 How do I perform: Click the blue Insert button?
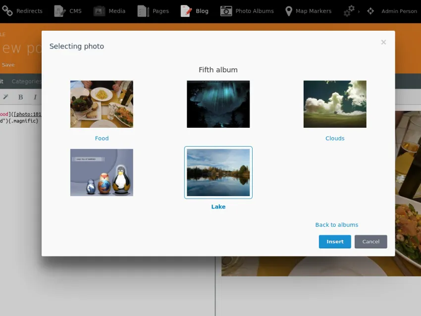coord(335,242)
